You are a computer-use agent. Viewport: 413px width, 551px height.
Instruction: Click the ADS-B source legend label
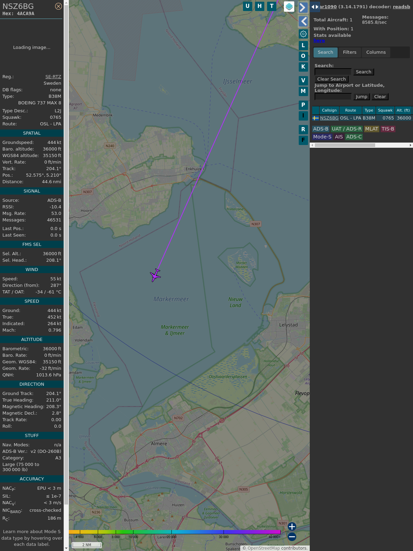(x=321, y=129)
